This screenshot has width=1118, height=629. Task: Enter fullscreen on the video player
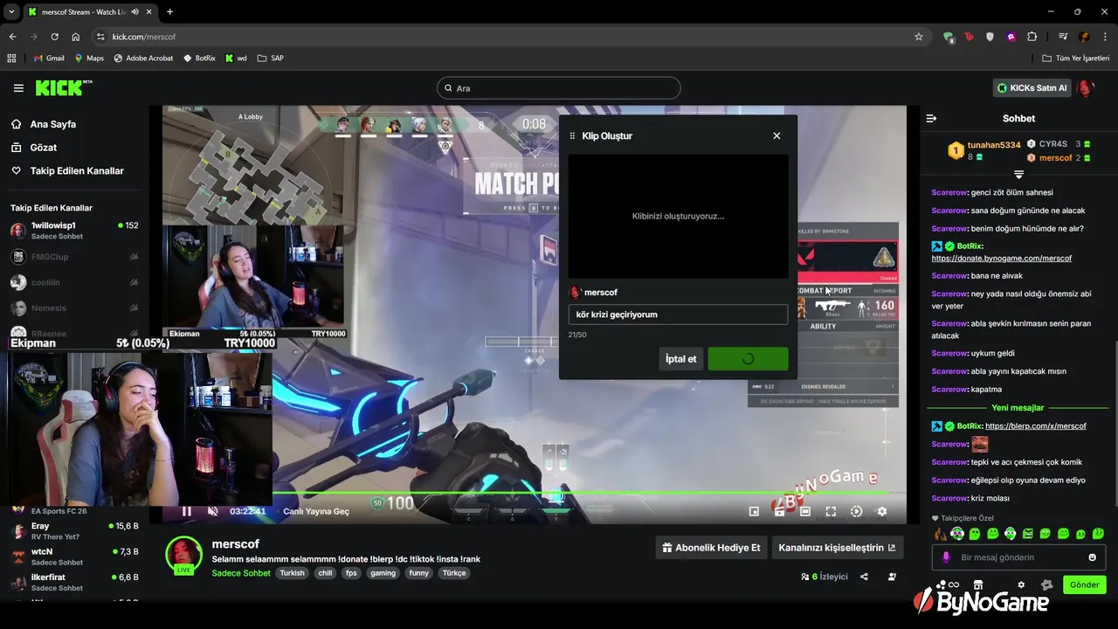tap(831, 512)
